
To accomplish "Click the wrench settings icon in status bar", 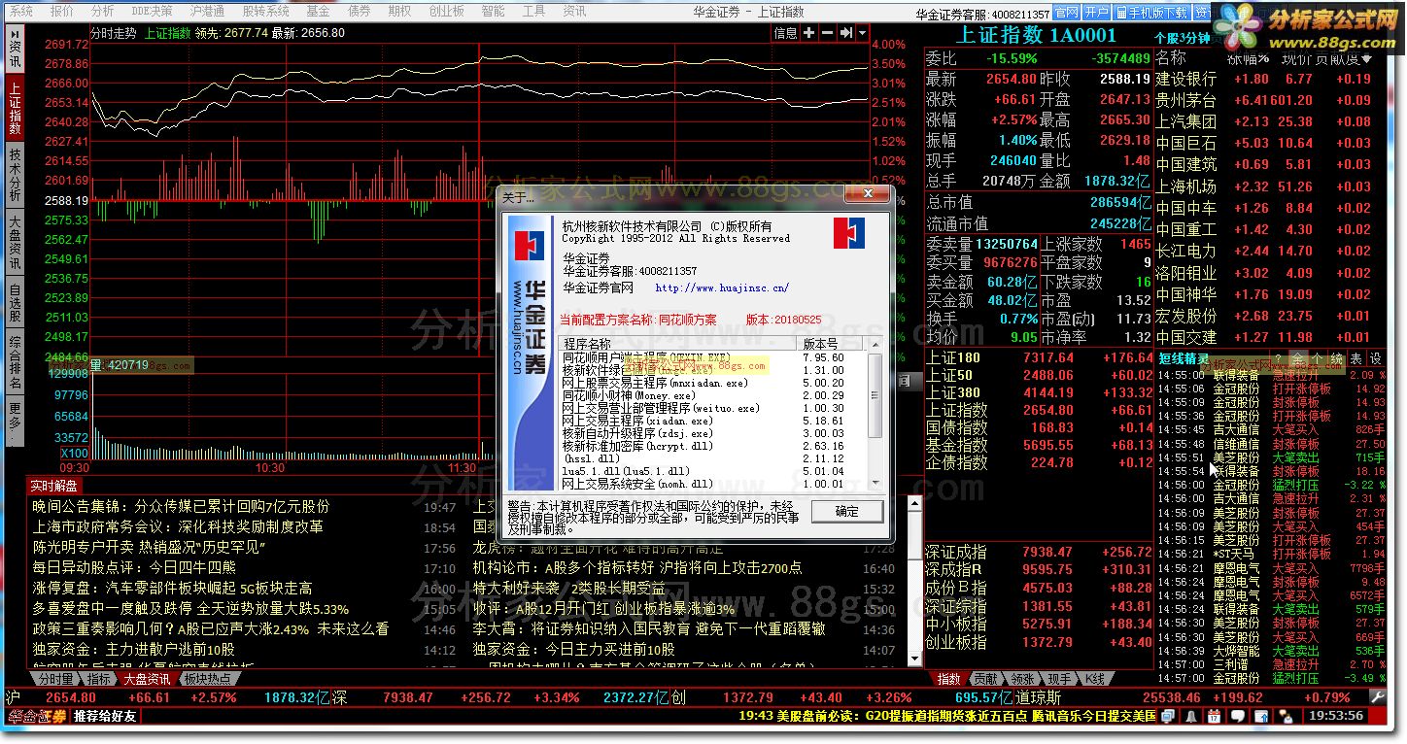I will click(1377, 696).
